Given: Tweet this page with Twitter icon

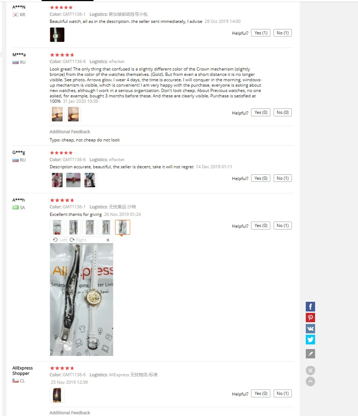Looking at the screenshot, I should (310, 340).
